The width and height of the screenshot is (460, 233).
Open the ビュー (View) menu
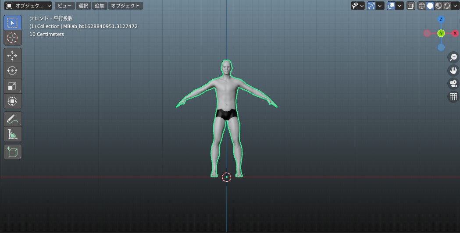coord(65,6)
